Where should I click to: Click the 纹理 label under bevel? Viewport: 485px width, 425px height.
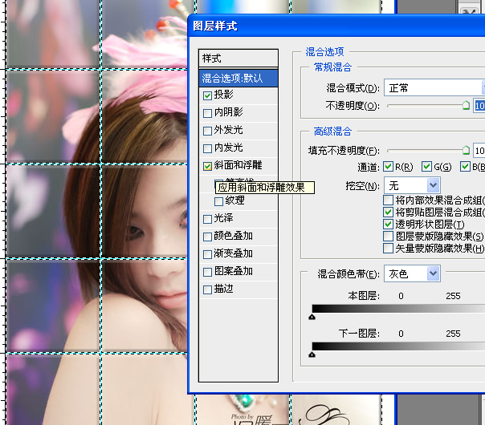tap(234, 200)
